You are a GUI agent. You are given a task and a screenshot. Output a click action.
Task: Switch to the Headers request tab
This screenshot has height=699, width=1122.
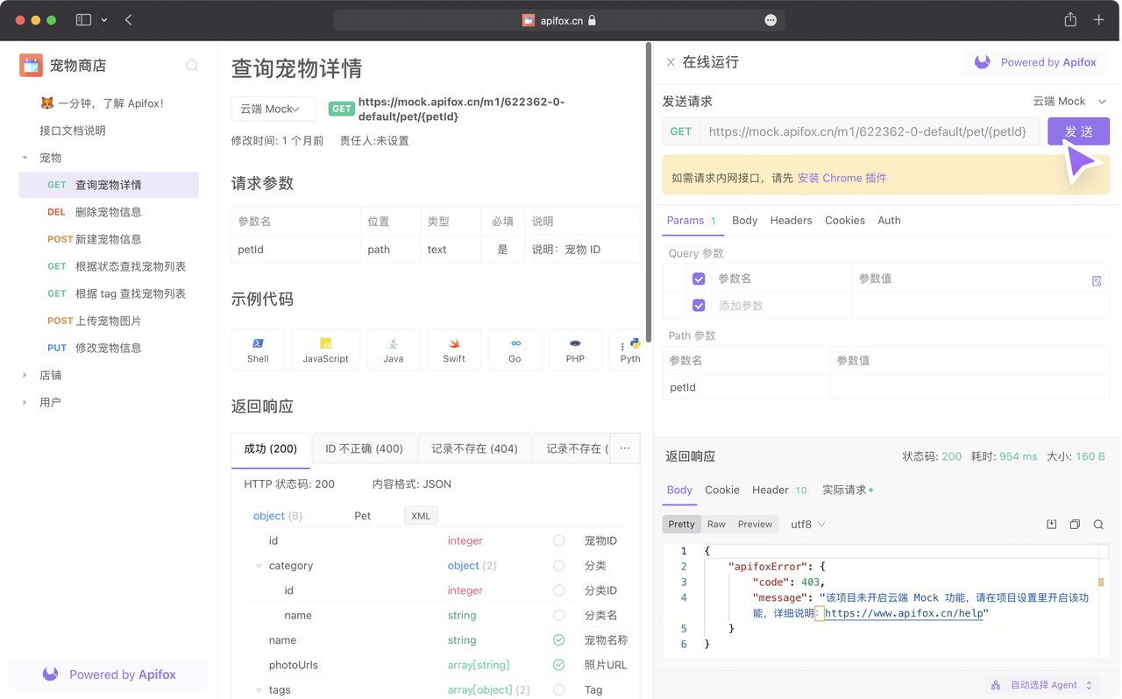pyautogui.click(x=791, y=221)
